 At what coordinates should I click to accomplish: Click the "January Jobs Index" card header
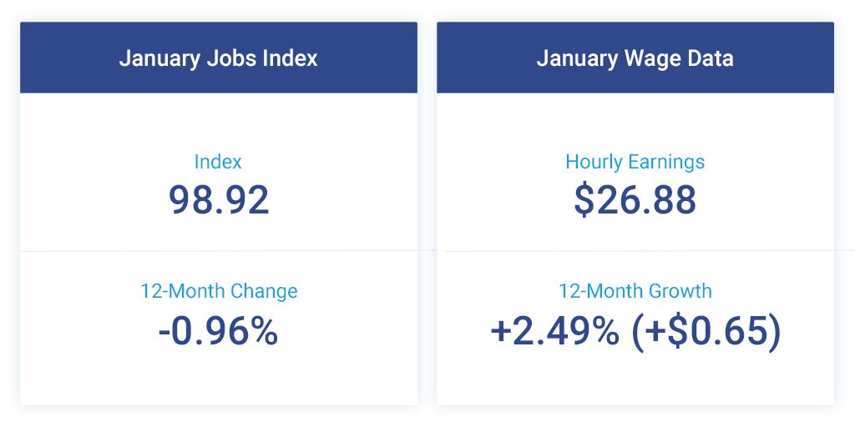coord(218,58)
